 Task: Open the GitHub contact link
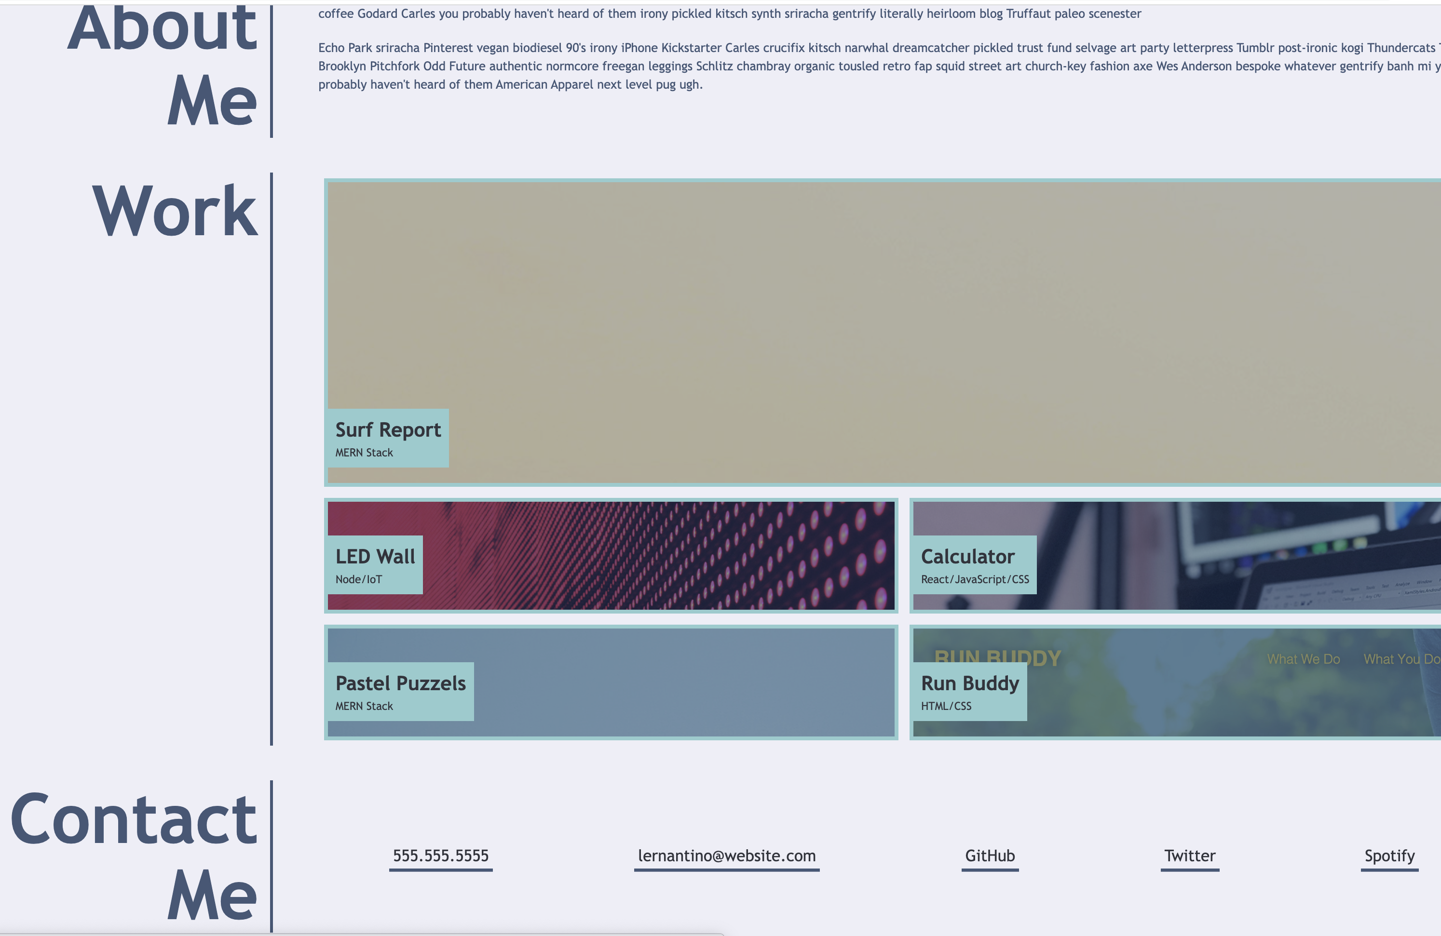click(x=989, y=856)
